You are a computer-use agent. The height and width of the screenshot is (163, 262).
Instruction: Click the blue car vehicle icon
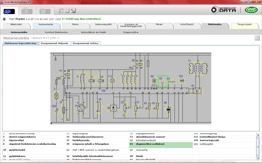coord(9,11)
